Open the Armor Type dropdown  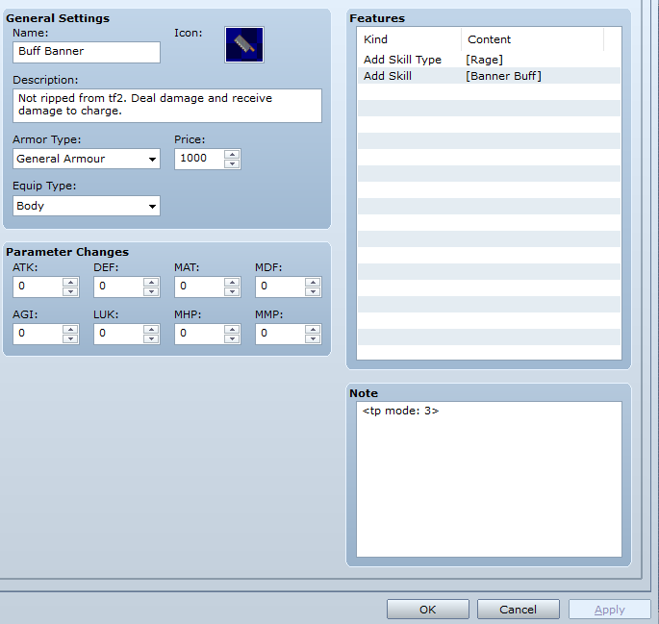87,159
